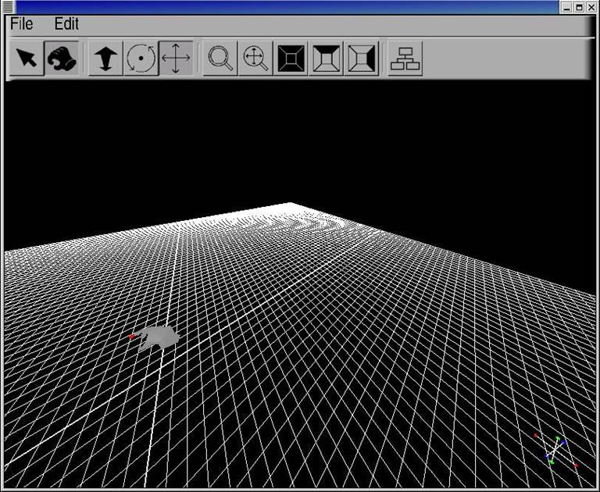This screenshot has height=492, width=600.
Task: Open the window system menu icon
Action: pyautogui.click(x=8, y=7)
